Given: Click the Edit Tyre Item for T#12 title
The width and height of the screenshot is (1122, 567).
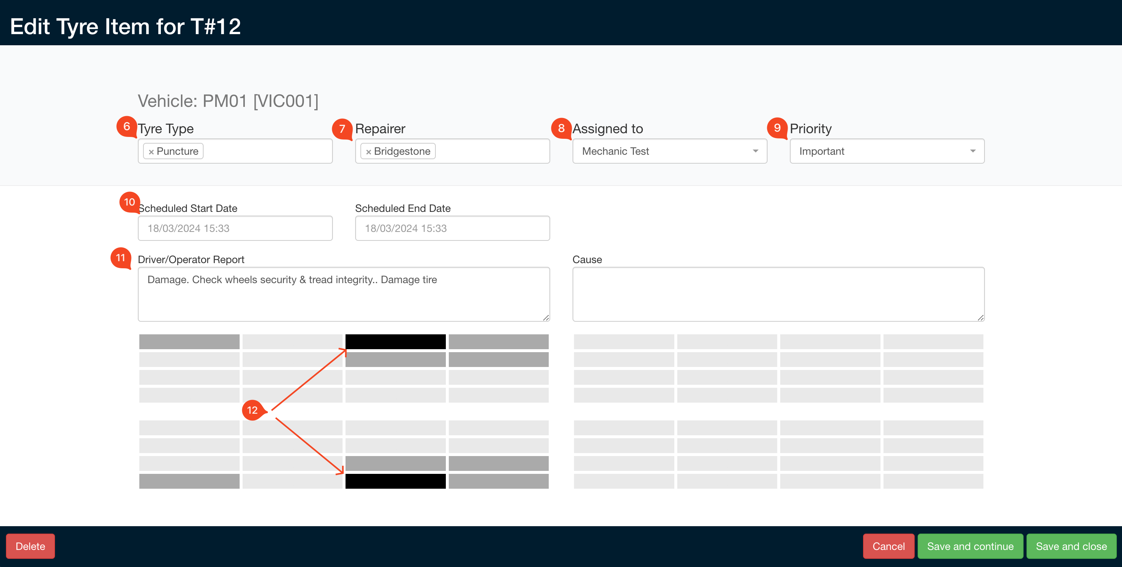Looking at the screenshot, I should tap(126, 27).
